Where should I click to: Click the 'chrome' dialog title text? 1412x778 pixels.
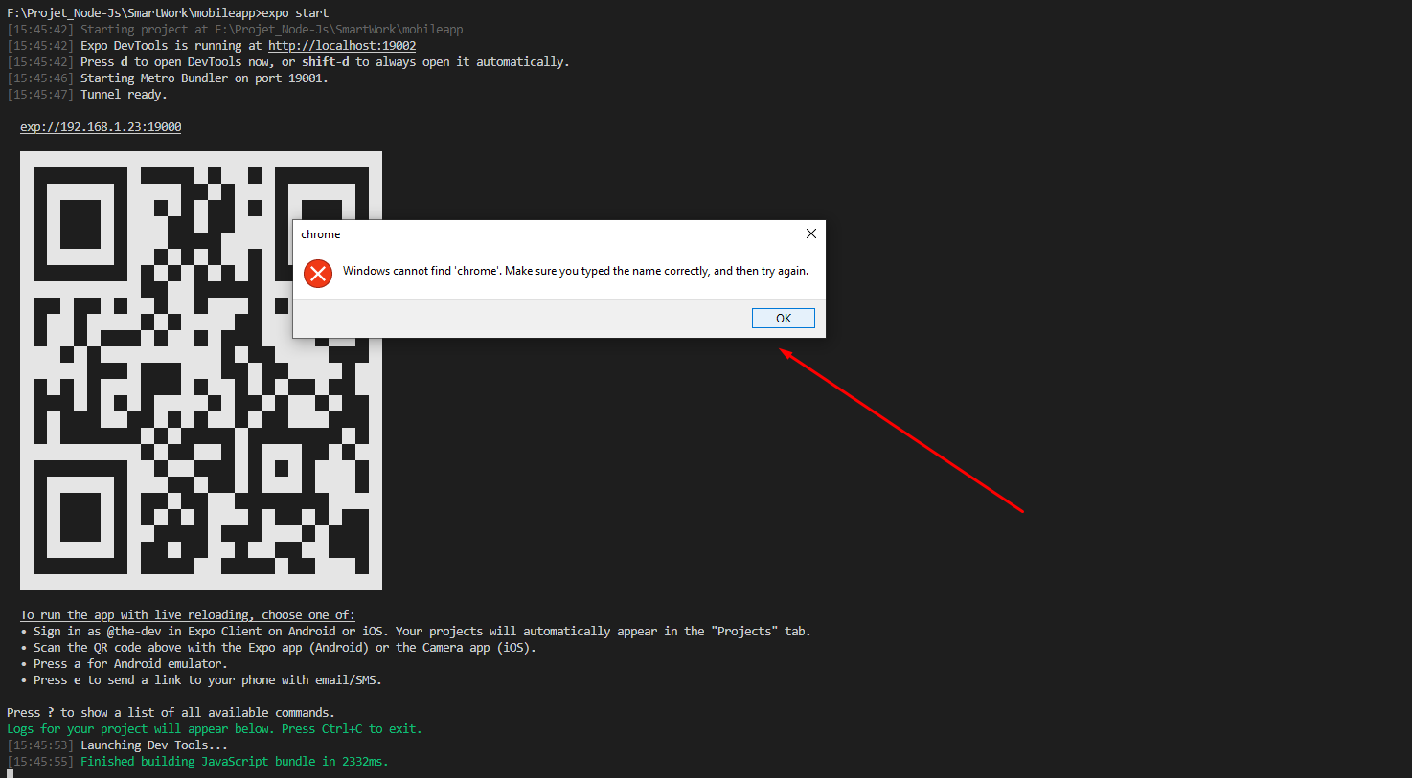click(321, 234)
